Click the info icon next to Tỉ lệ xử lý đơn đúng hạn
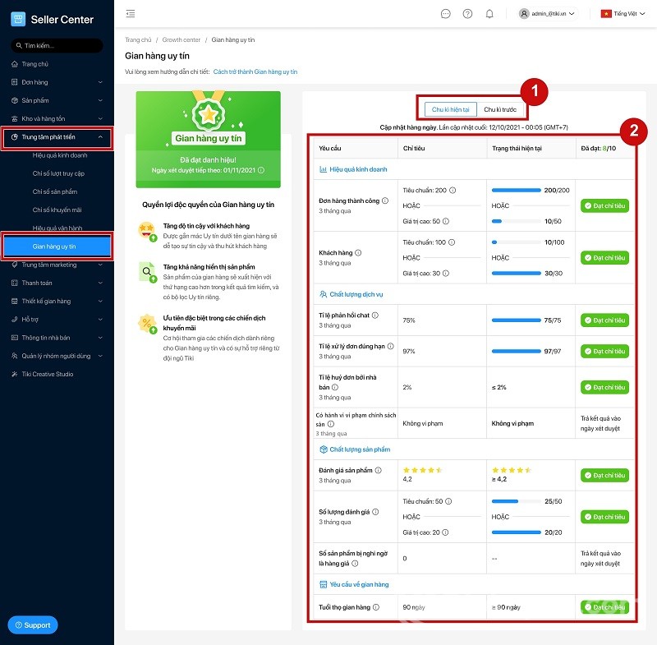The height and width of the screenshot is (645, 657). tap(391, 346)
